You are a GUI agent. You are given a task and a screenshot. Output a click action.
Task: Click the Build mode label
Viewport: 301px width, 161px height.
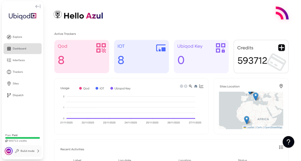coord(27,151)
